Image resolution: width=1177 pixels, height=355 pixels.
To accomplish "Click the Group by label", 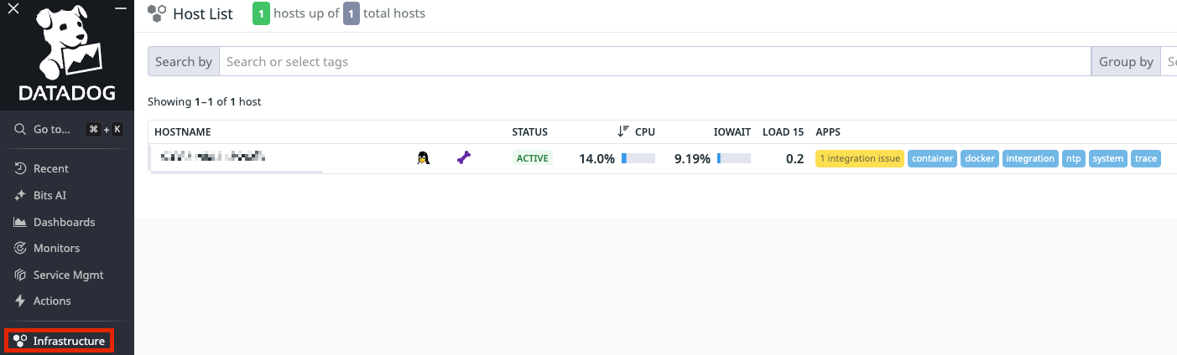I will [x=1126, y=61].
